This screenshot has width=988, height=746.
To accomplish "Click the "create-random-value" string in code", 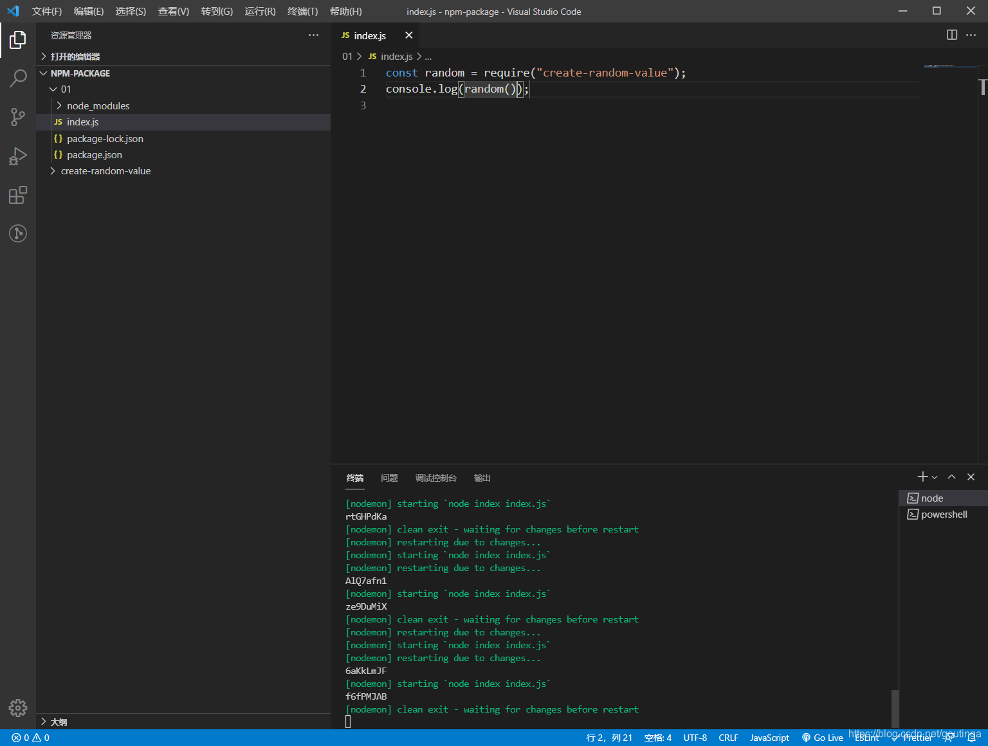I will (605, 73).
